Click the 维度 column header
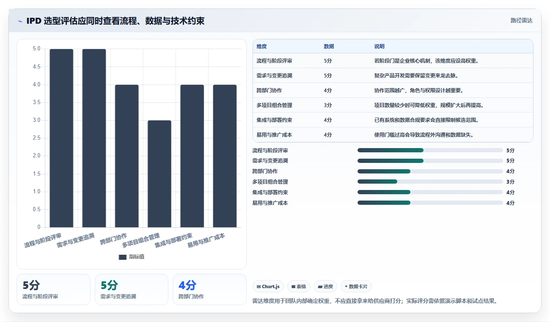 (x=261, y=47)
